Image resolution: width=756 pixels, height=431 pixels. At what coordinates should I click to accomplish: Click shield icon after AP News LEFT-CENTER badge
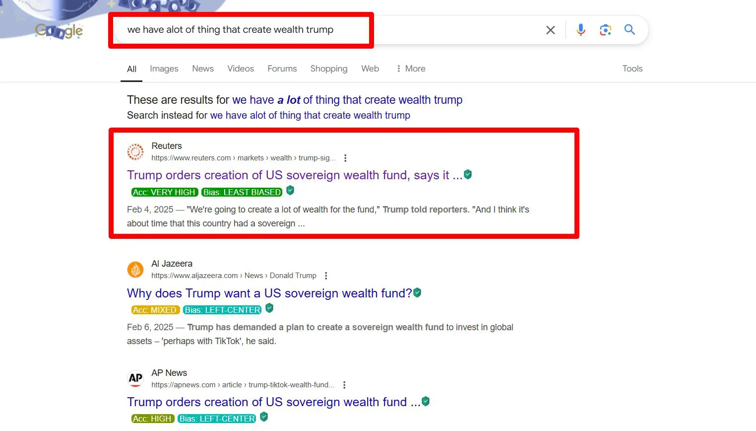pos(264,417)
